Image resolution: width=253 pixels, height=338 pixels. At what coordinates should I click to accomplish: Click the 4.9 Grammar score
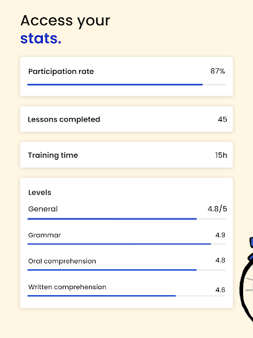220,235
